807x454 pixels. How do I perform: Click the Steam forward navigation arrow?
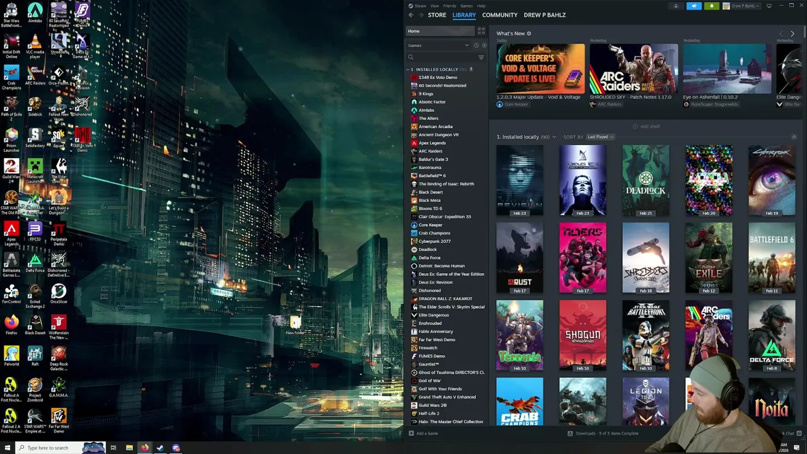(421, 15)
